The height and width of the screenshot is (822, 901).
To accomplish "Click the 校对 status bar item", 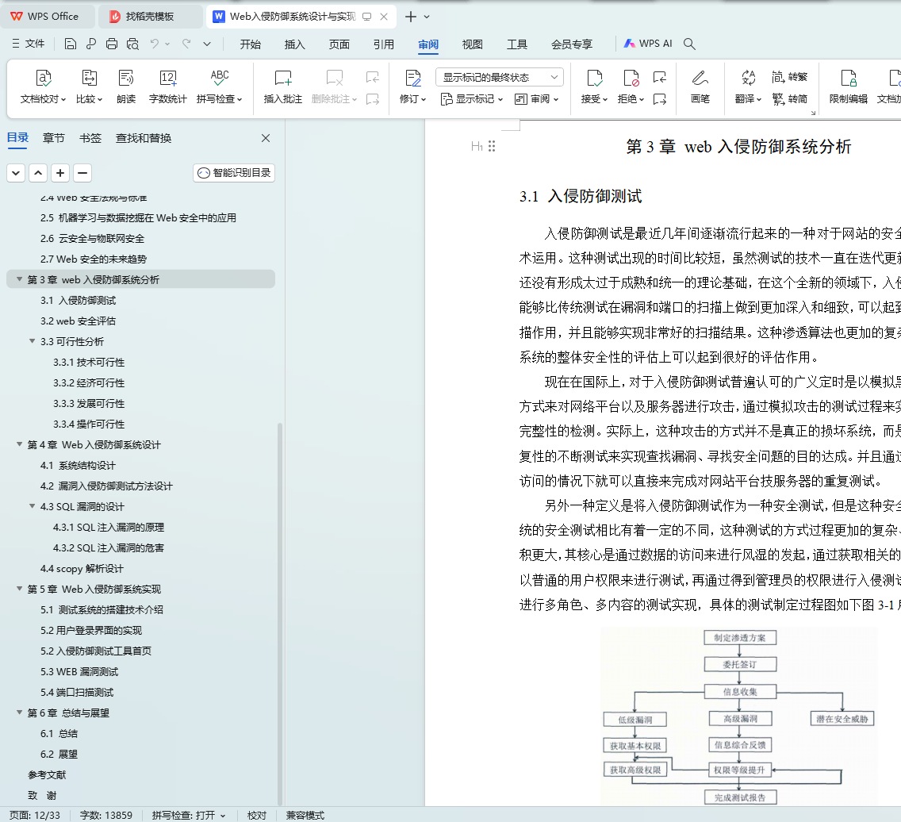I will 257,815.
